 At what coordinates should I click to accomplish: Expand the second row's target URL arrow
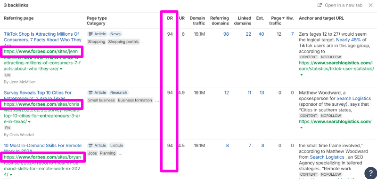(301, 127)
